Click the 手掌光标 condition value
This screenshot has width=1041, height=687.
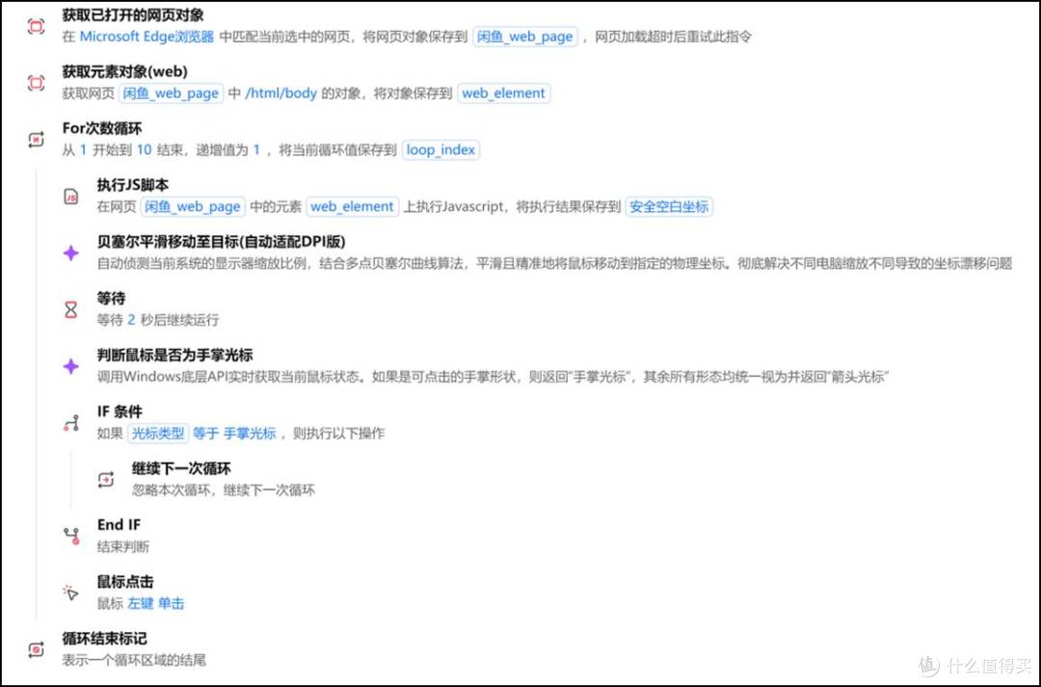tap(249, 434)
